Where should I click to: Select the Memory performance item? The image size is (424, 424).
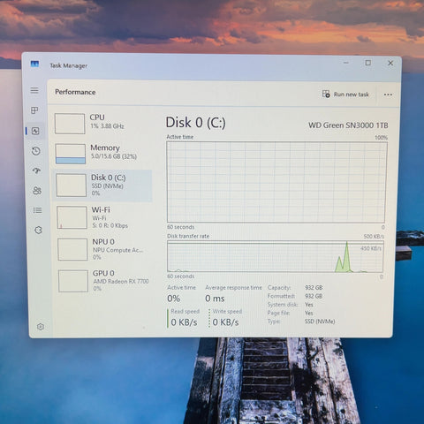click(102, 154)
